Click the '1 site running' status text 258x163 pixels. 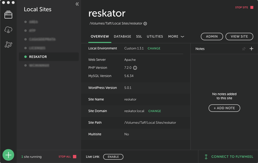32,157
